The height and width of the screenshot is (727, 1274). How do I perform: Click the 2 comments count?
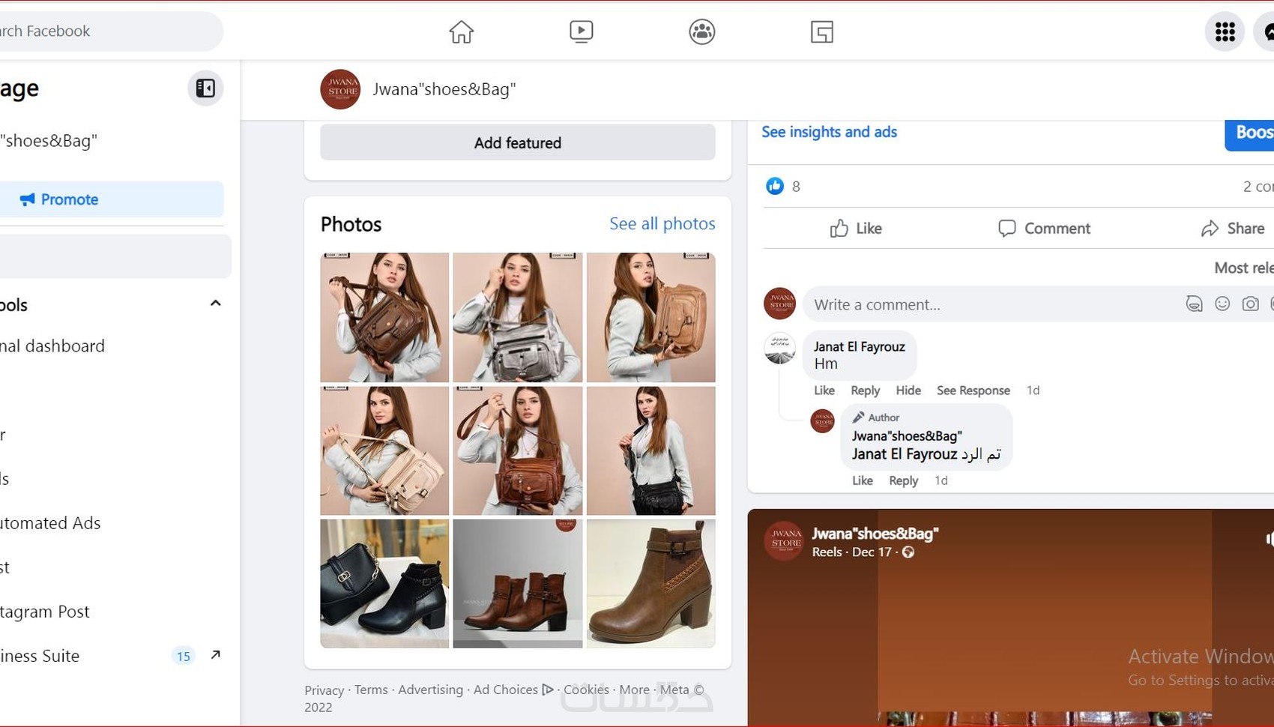pyautogui.click(x=1258, y=187)
